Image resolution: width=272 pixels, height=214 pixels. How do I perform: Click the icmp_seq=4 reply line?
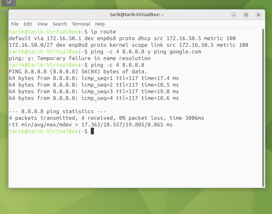point(94,98)
